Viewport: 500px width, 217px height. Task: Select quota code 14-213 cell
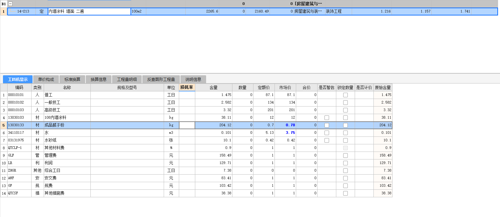22,12
